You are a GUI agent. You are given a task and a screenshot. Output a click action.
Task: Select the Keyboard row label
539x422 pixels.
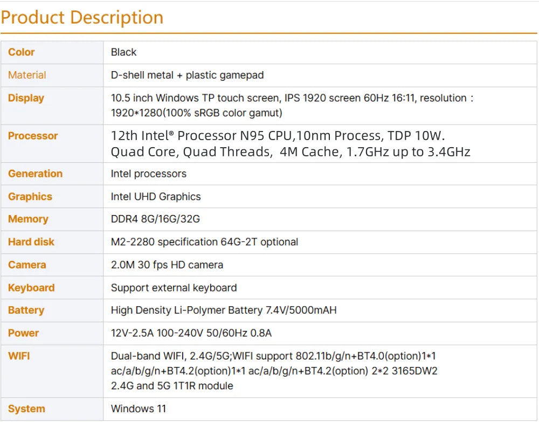pos(31,288)
